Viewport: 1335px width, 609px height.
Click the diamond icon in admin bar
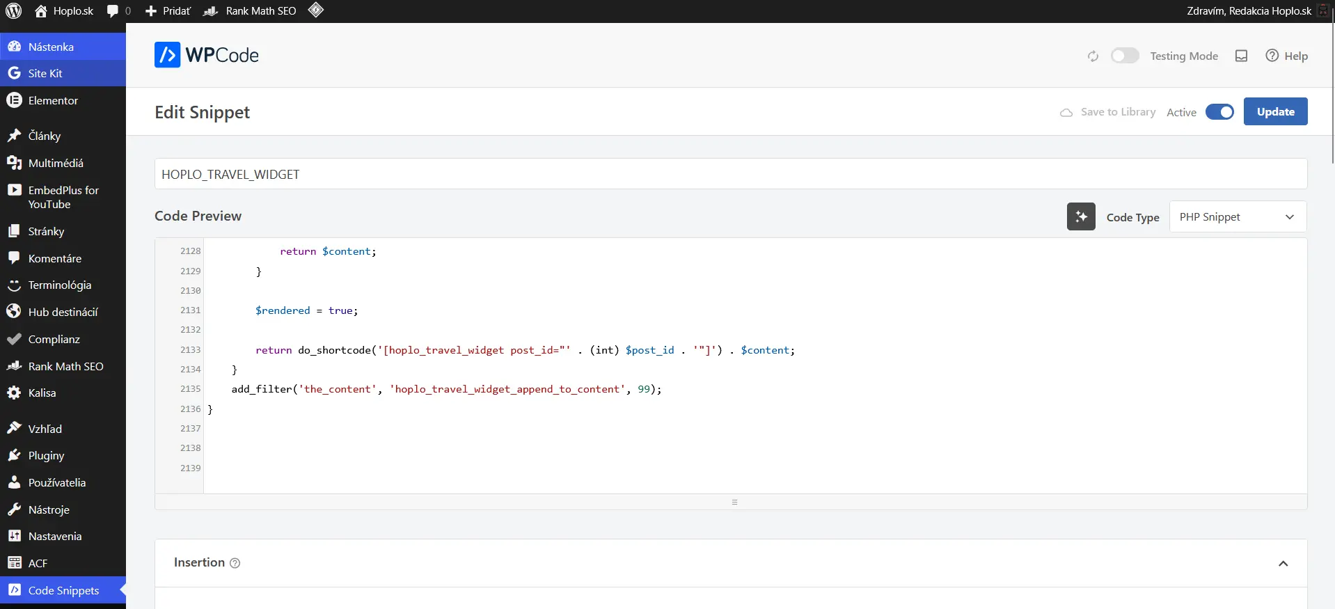316,10
